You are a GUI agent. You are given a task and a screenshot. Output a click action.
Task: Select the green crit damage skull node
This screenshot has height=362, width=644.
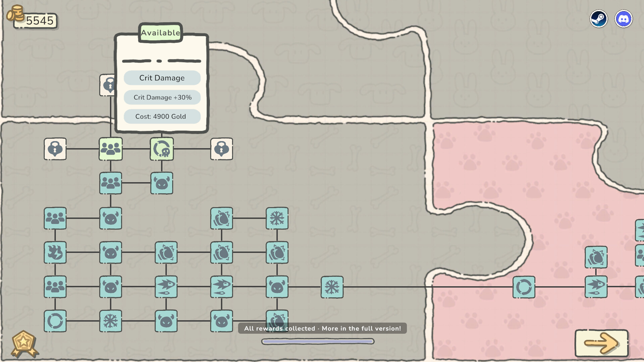[162, 149]
